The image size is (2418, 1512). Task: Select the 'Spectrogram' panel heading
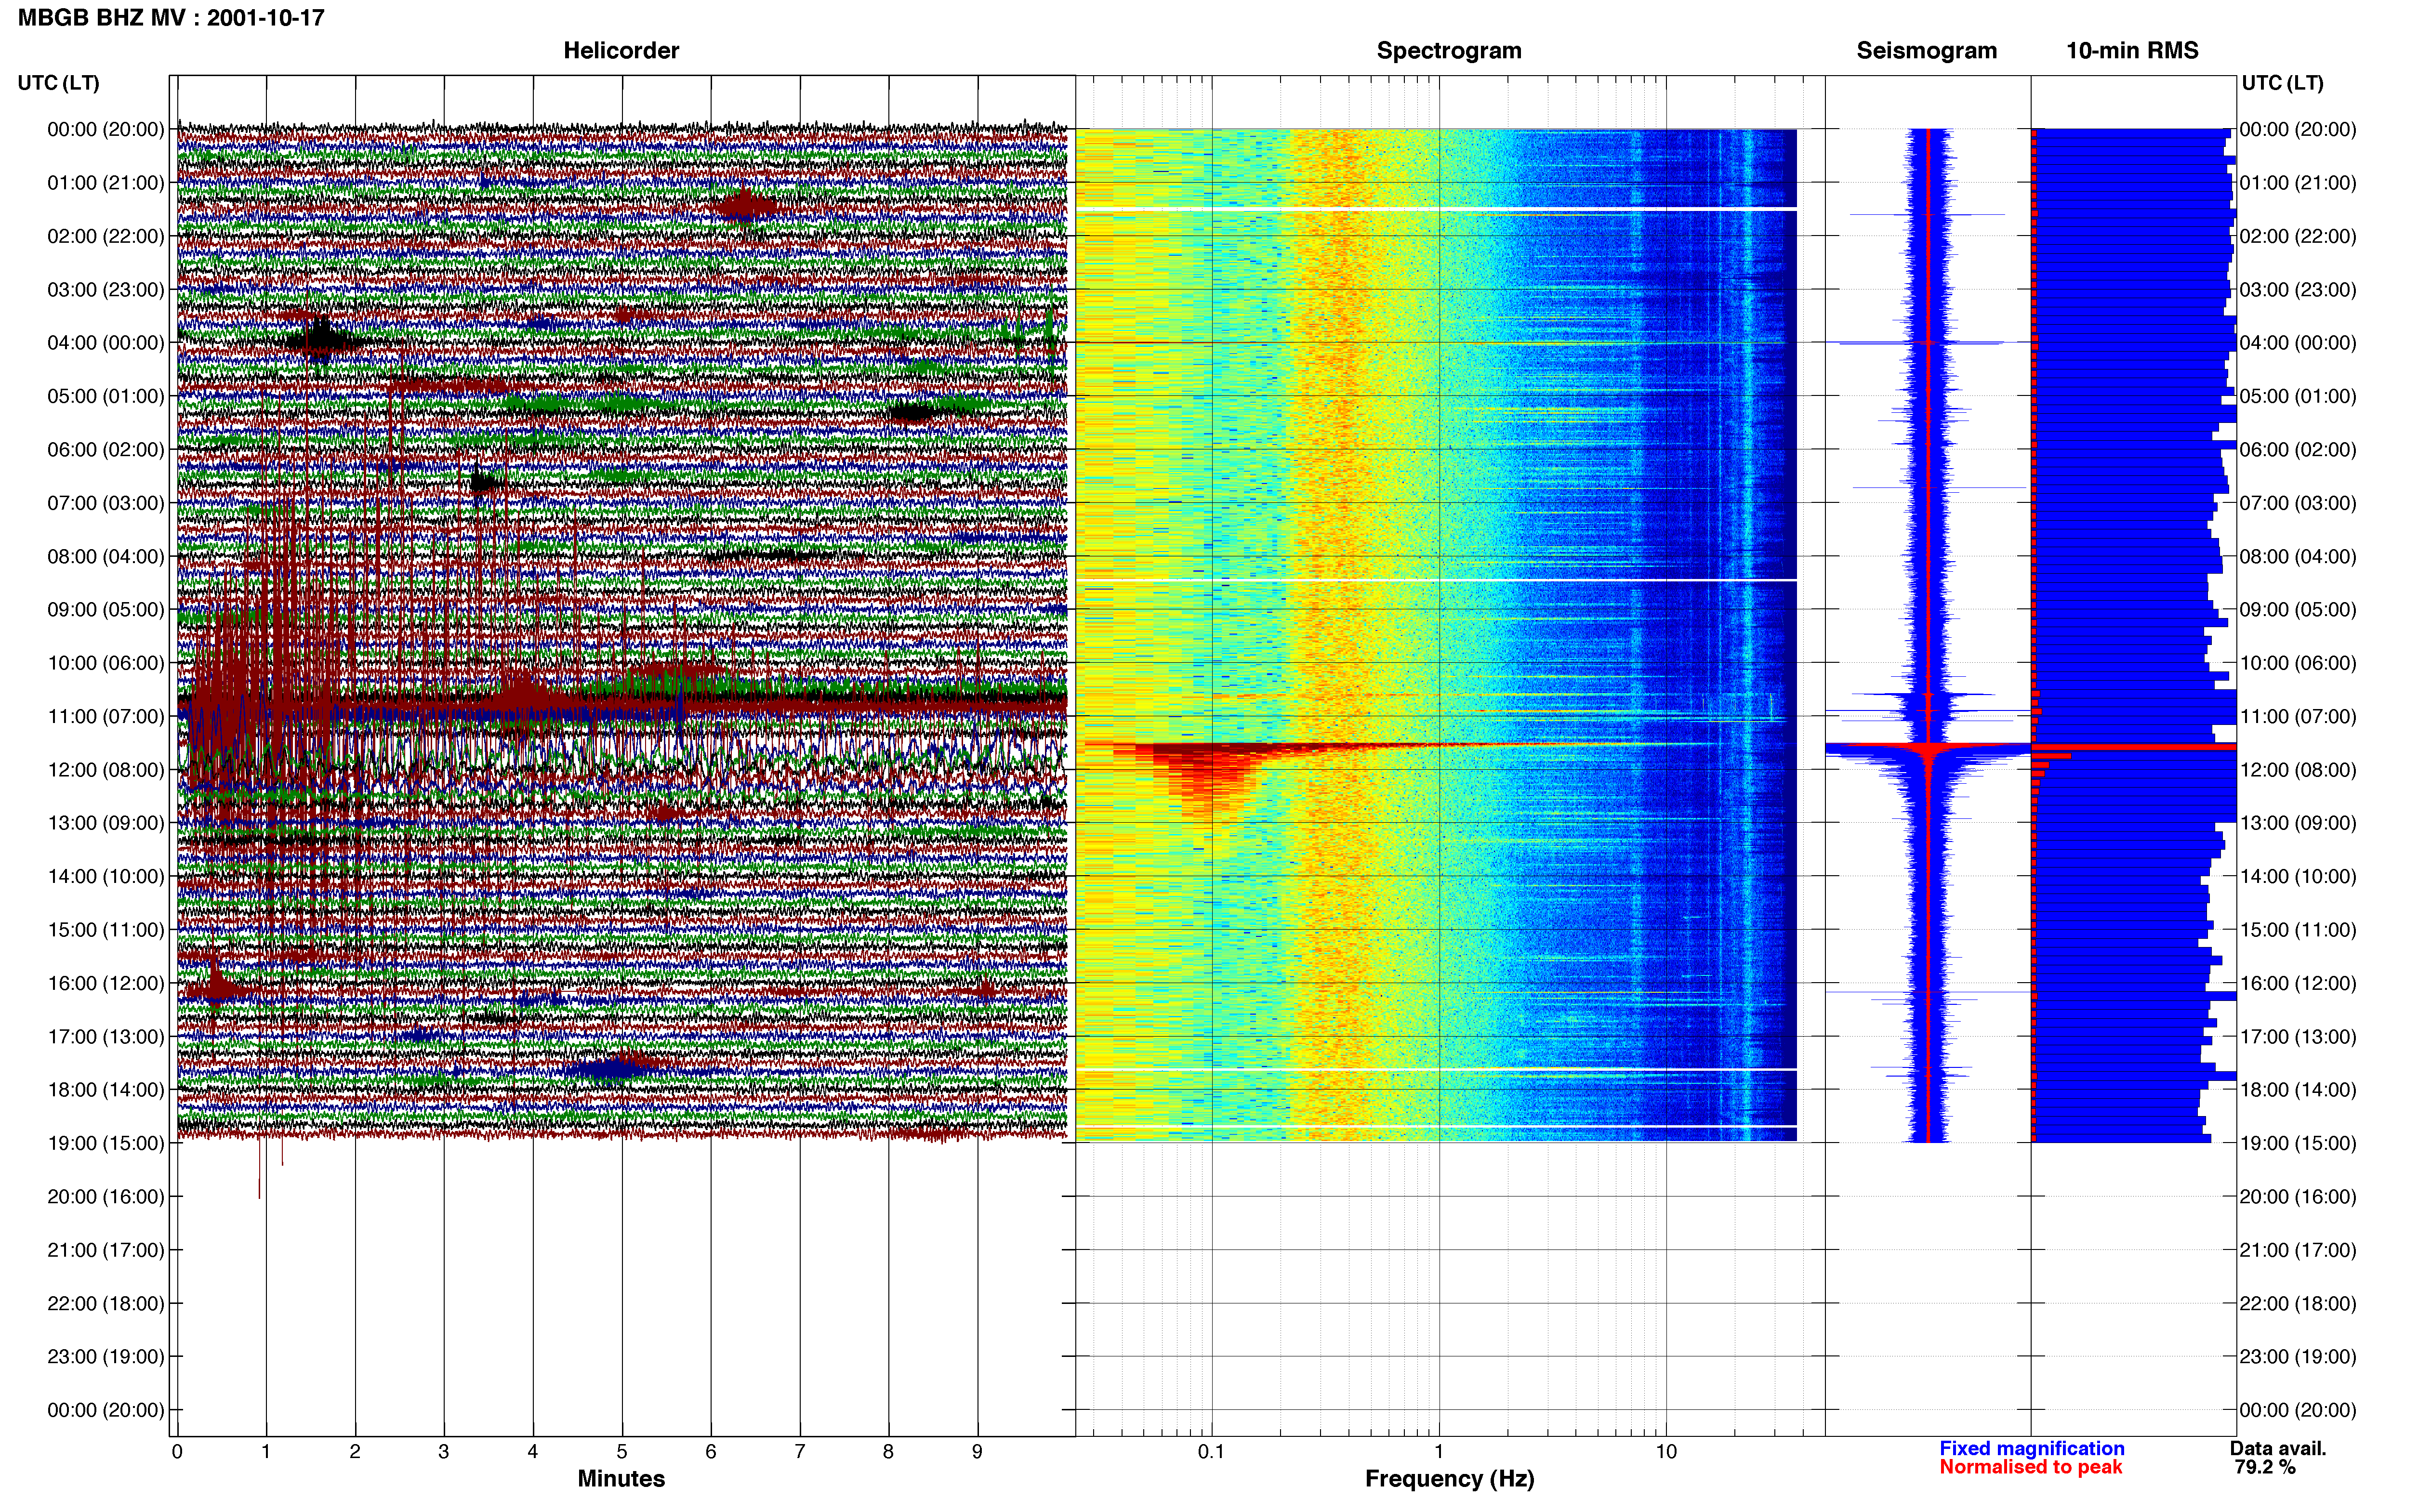point(1449,51)
